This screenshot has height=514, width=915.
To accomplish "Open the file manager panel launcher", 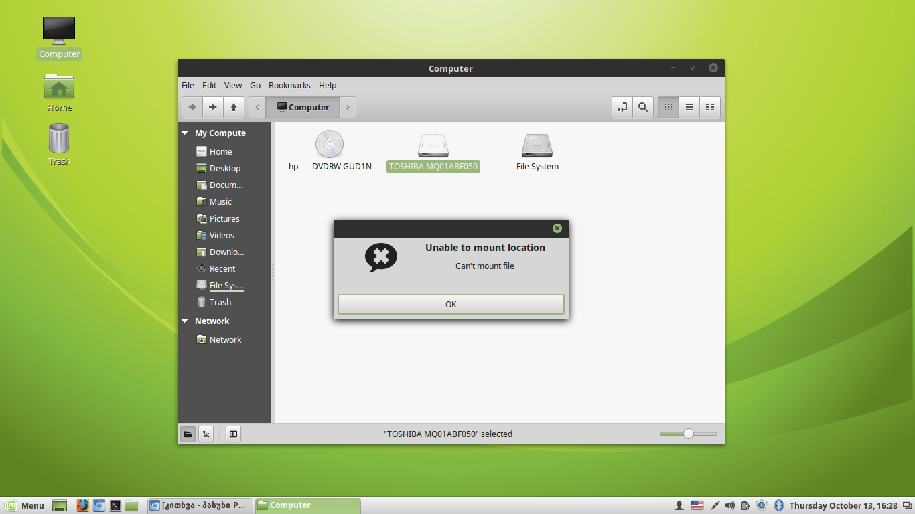I will pyautogui.click(x=131, y=505).
